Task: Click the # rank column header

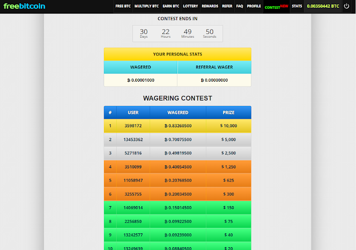Action: [x=110, y=112]
